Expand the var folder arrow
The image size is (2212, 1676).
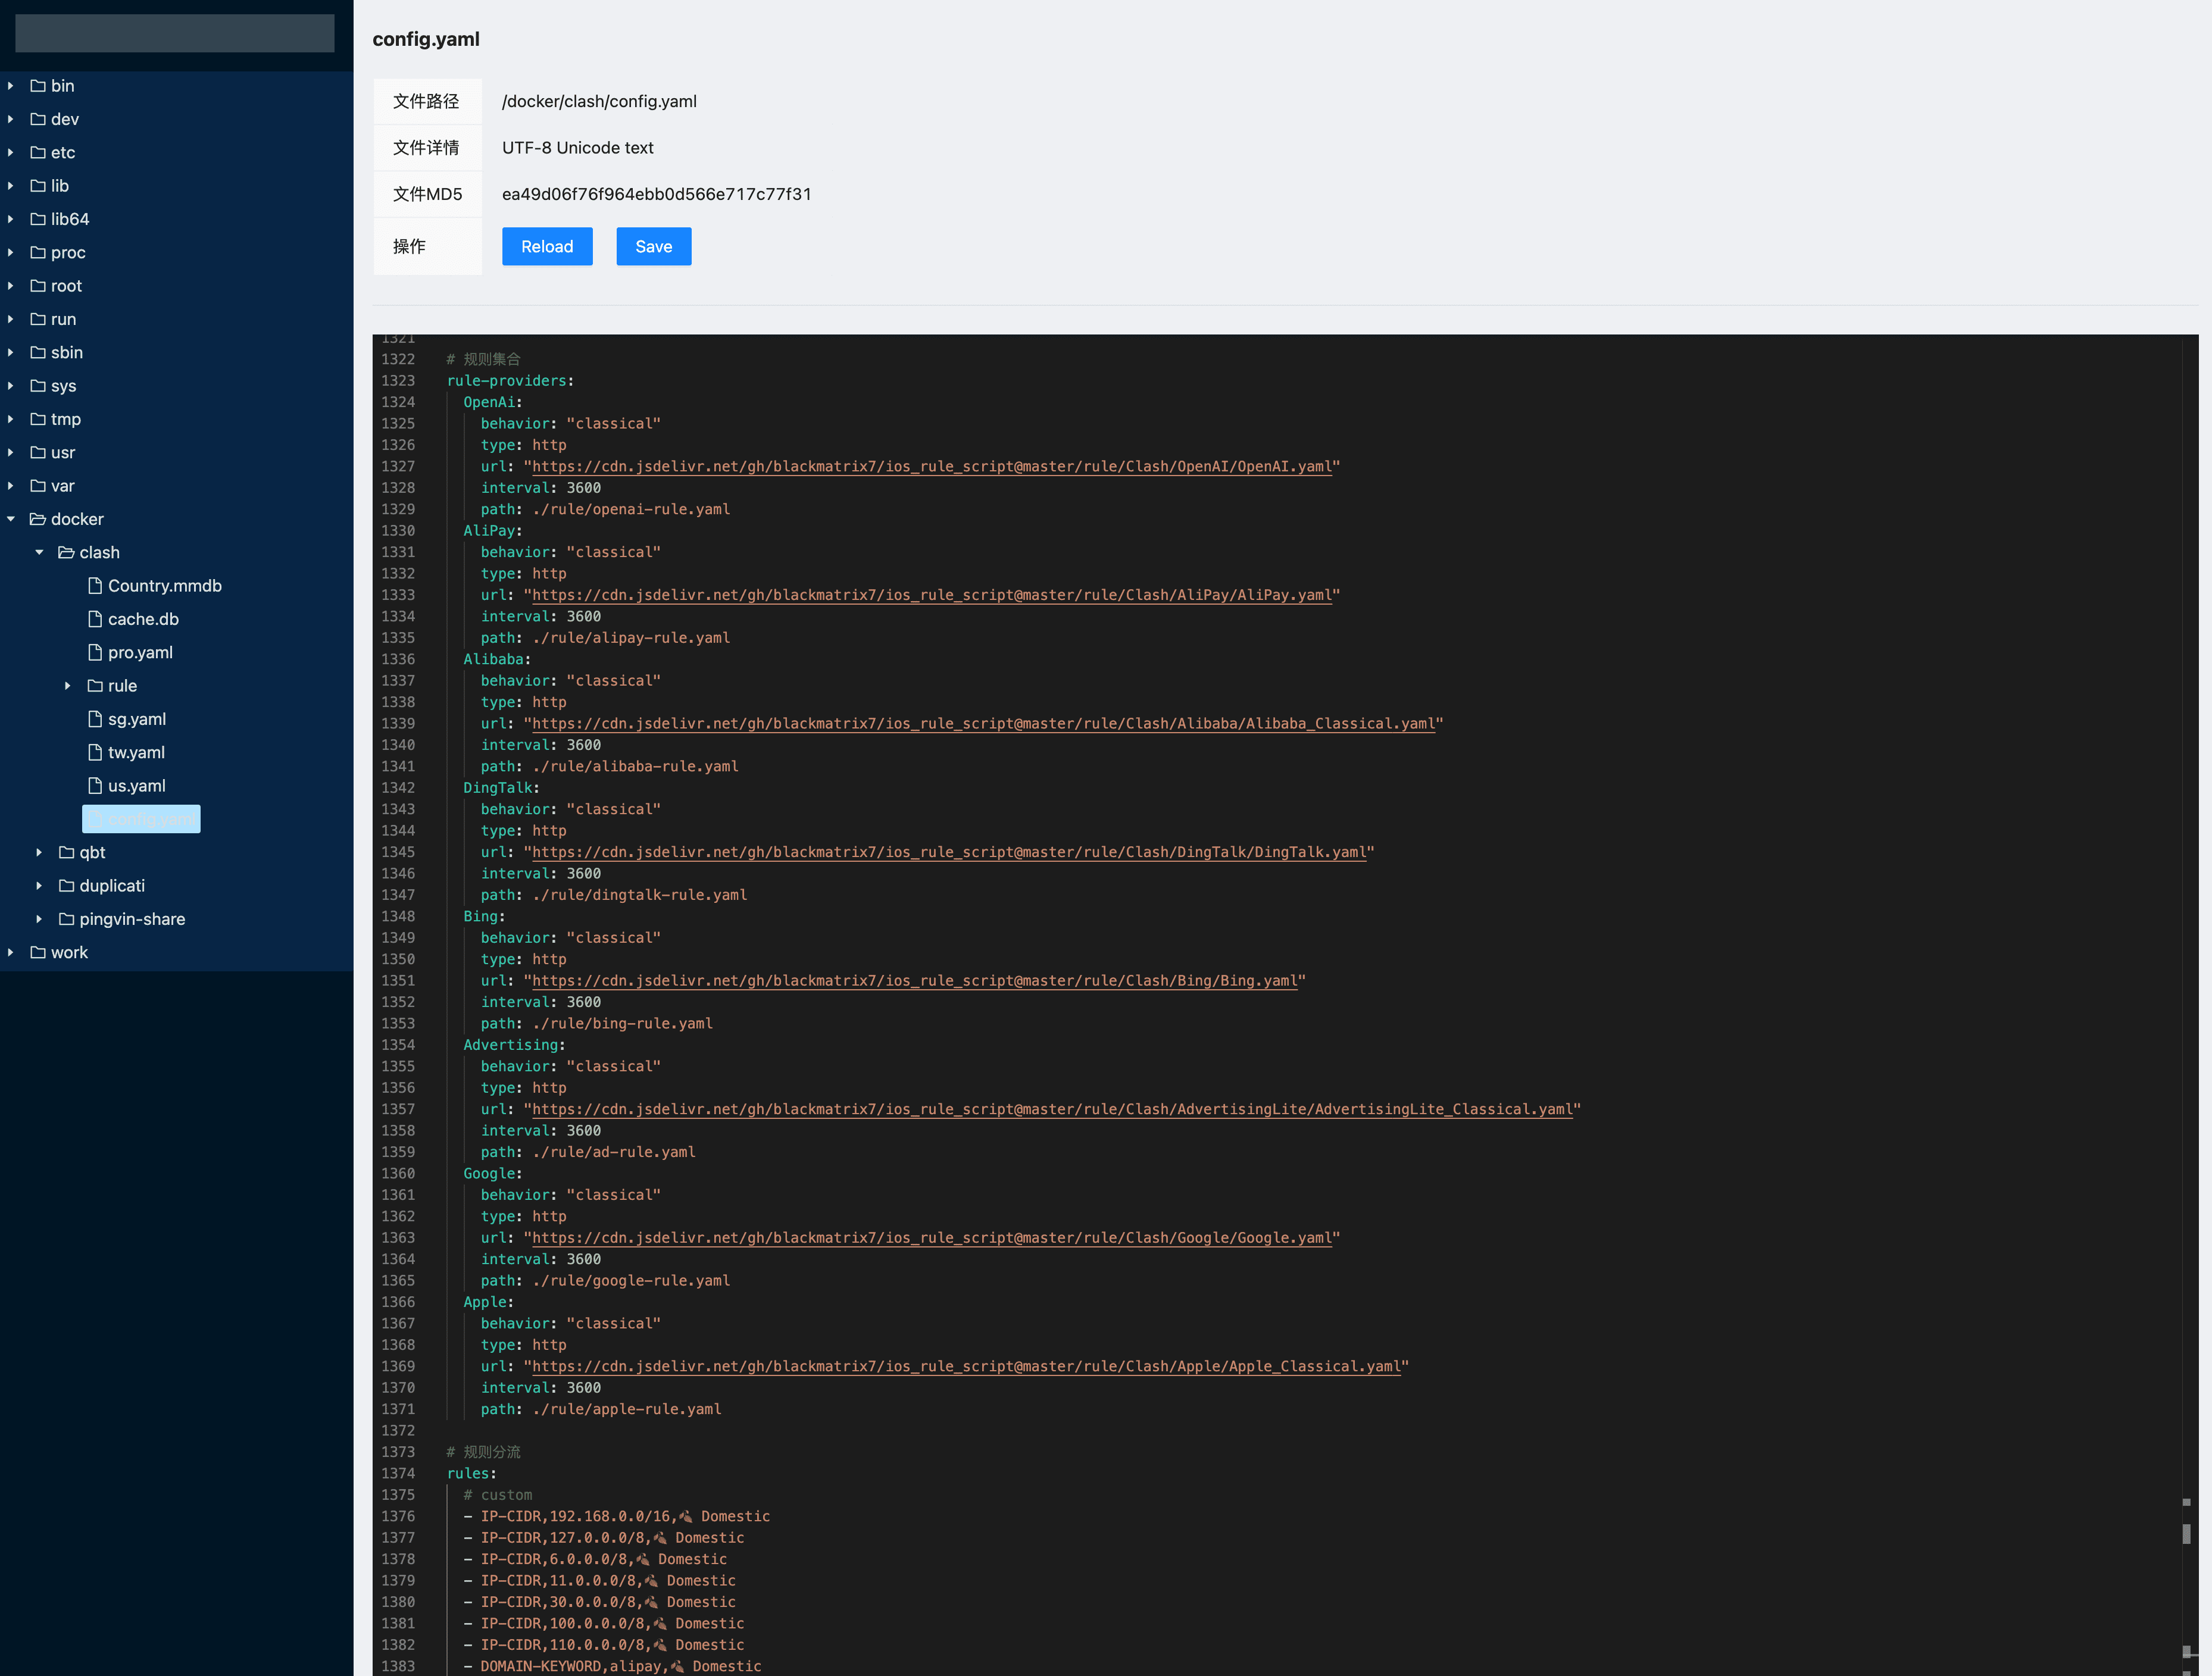tap(11, 486)
